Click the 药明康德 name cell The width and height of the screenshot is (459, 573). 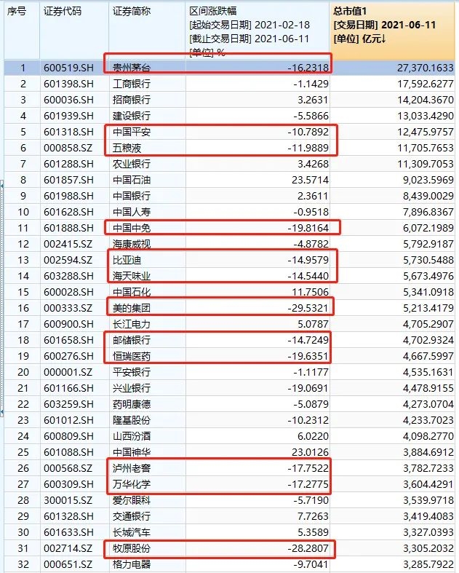click(132, 404)
